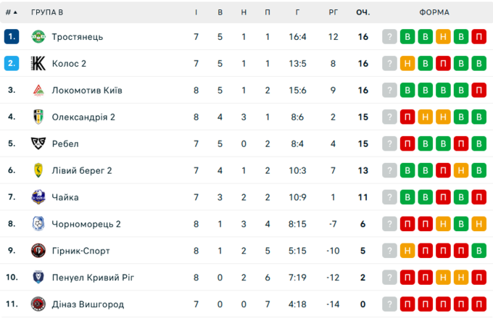The height and width of the screenshot is (321, 493).
Task: Click the Чайка team logo
Action: click(x=38, y=197)
